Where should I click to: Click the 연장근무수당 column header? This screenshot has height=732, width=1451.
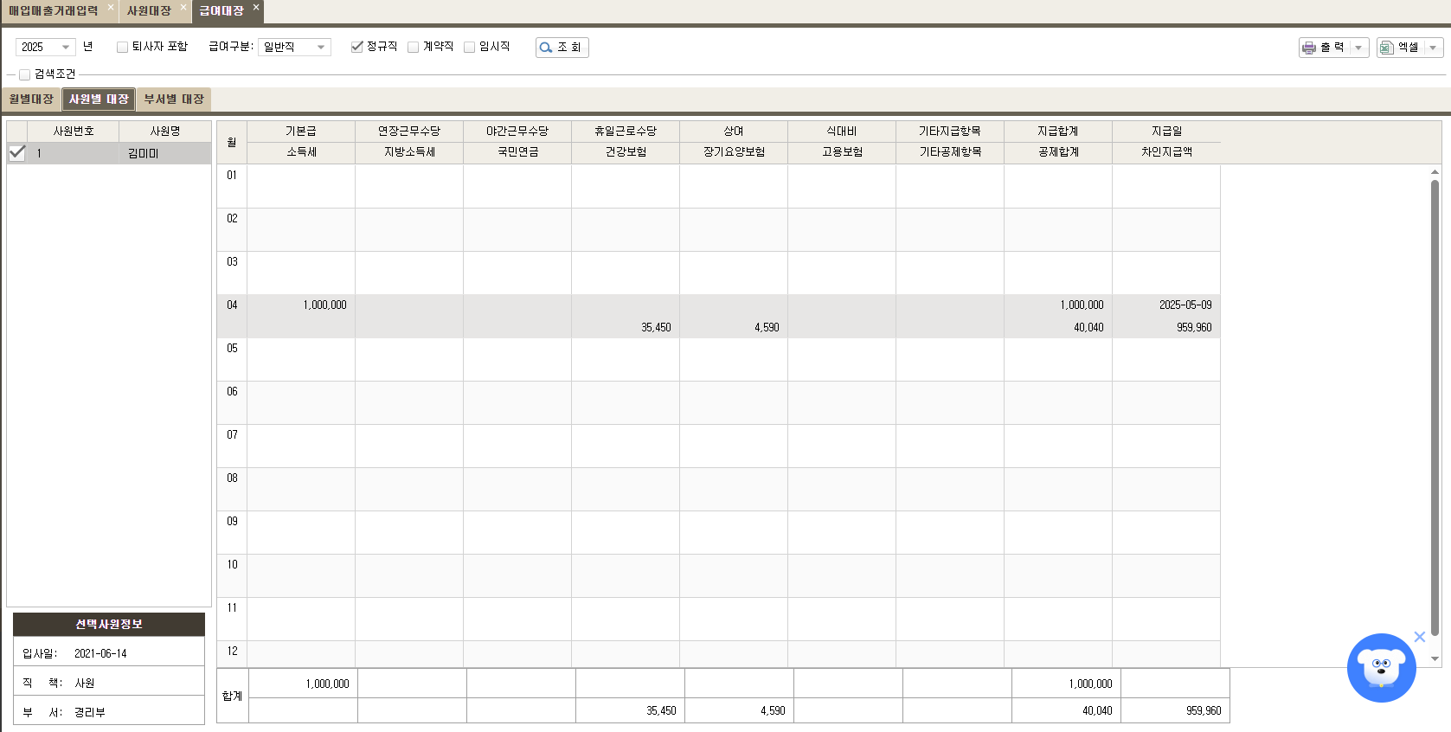[x=409, y=132]
